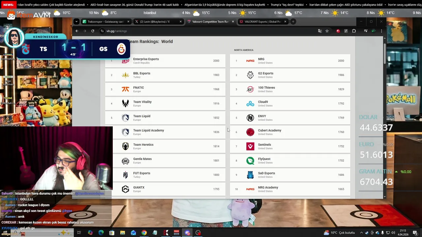Open the Mail app in taskbar
422x237 pixels.
click(133, 233)
